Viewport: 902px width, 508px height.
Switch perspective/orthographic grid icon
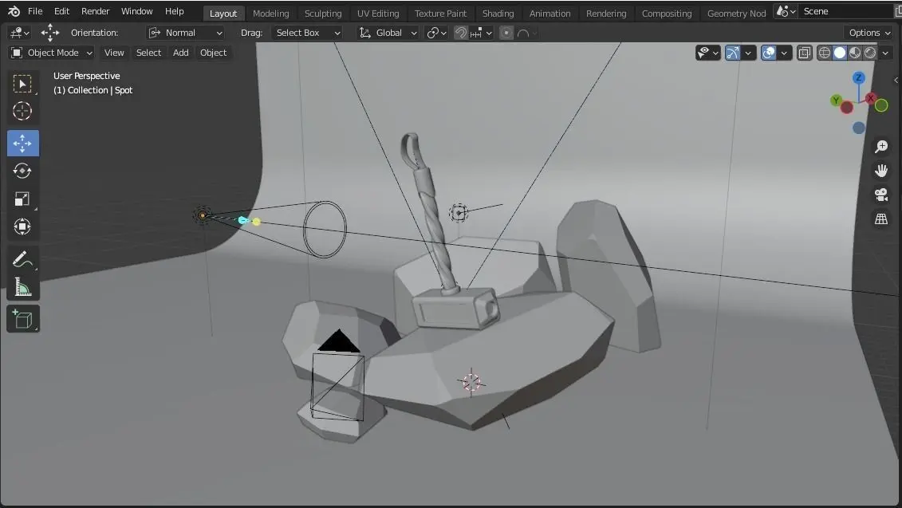coord(880,219)
